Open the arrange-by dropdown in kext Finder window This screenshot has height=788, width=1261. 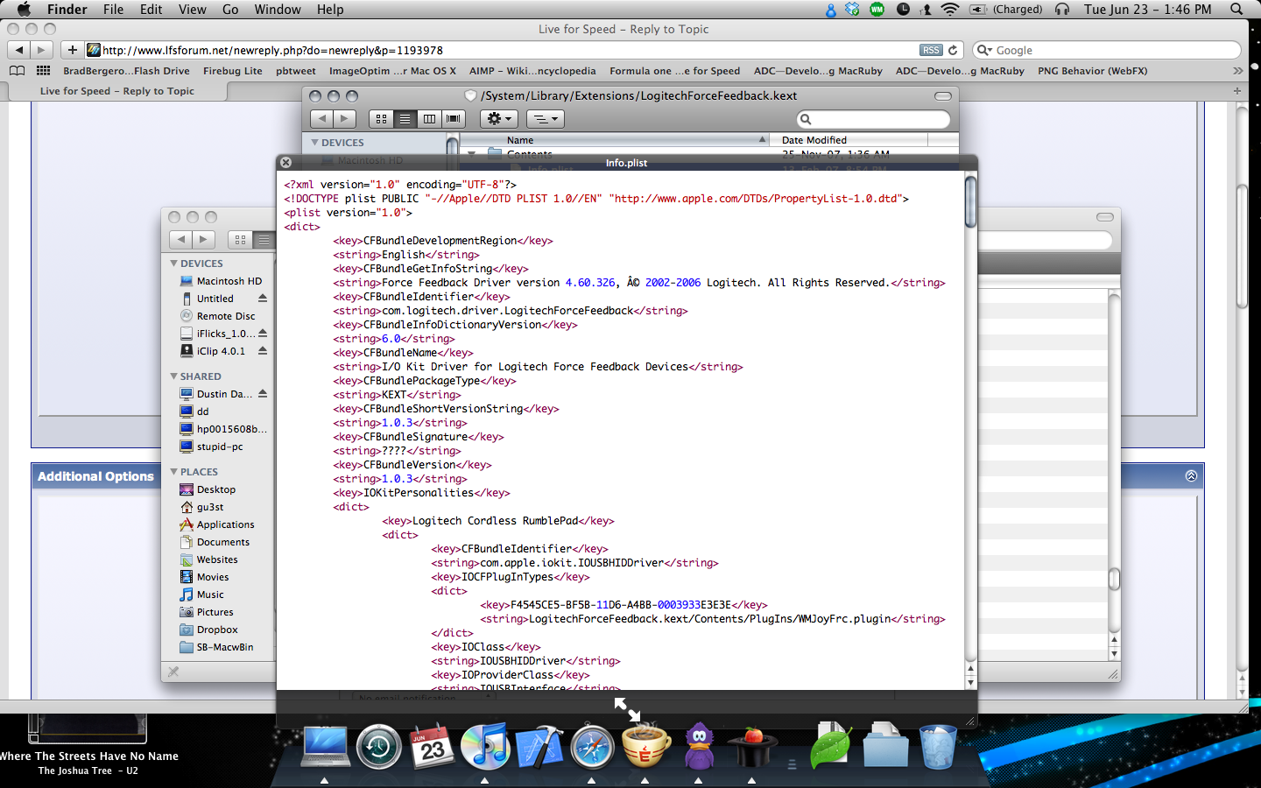point(545,118)
